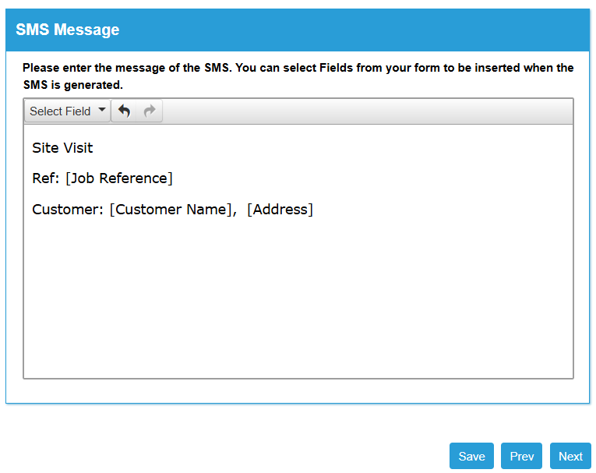Click the Site Visit line
596x473 pixels.
tap(62, 148)
